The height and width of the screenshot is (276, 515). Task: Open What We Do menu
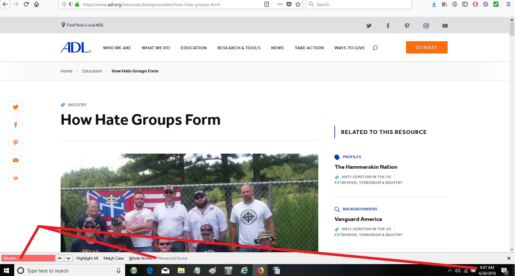156,48
